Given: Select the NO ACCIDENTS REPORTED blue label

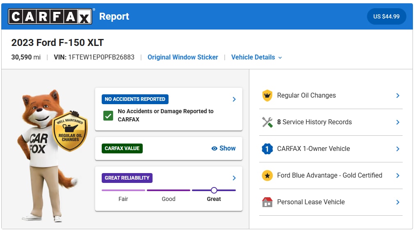Looking at the screenshot, I should [x=135, y=99].
